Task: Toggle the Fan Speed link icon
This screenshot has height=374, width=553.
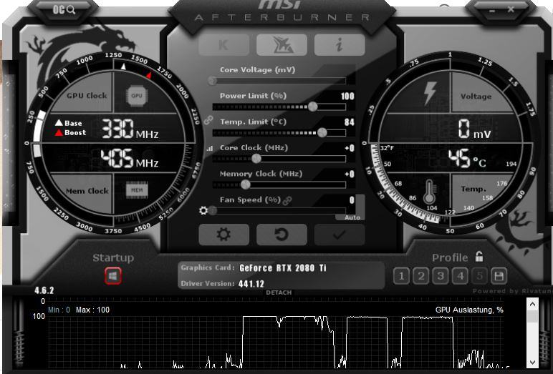Action: coord(287,200)
